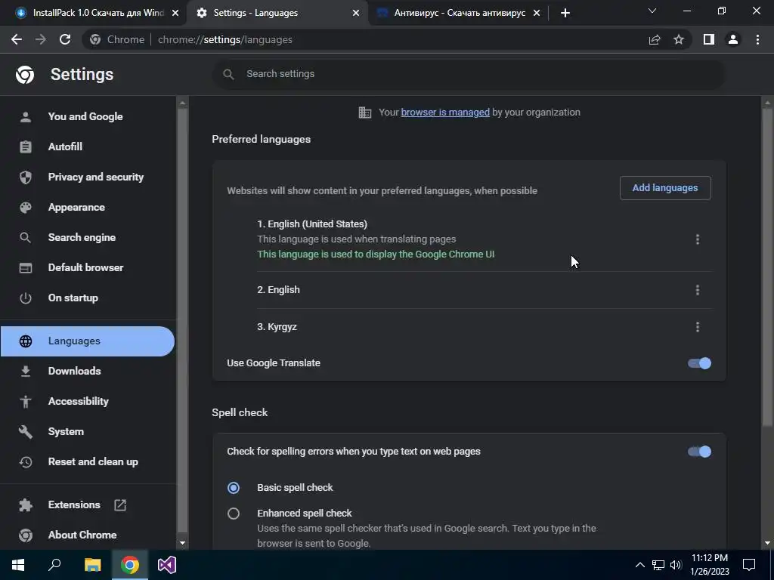Open Extensions from the sidebar
Screen dimensions: 774x580
click(x=88, y=504)
